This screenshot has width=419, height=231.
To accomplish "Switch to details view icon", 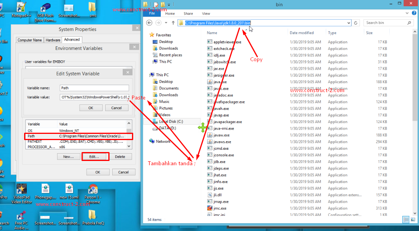I will (x=406, y=219).
